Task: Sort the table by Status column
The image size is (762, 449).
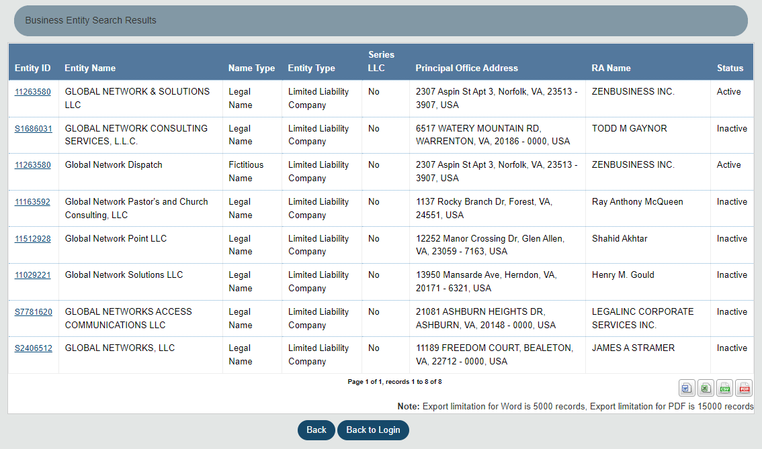Action: 728,68
